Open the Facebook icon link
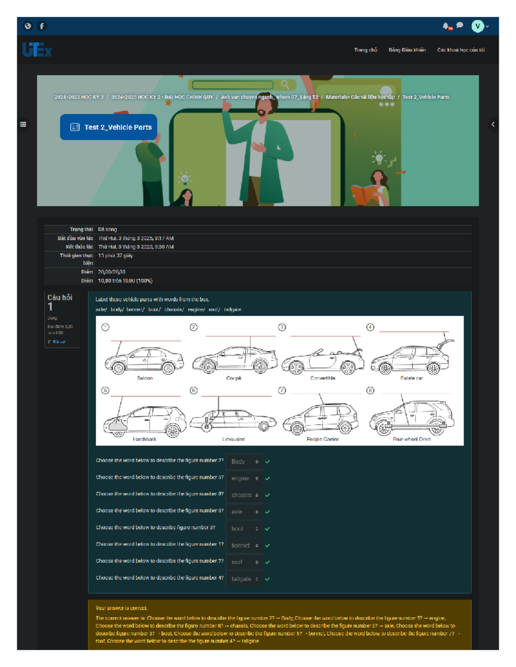516x667 pixels. pos(42,26)
